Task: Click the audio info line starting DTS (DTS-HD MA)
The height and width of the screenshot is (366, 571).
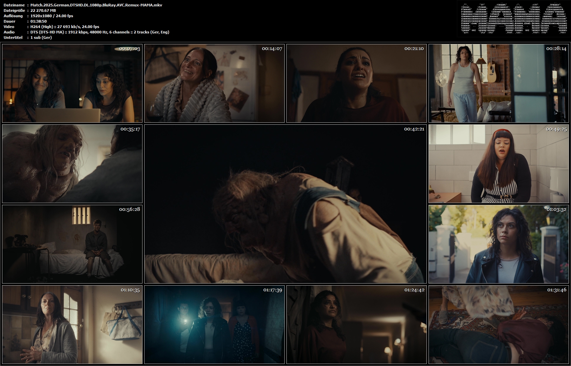Action: coord(100,32)
